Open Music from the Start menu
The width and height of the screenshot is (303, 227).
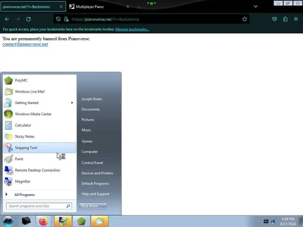tap(86, 130)
